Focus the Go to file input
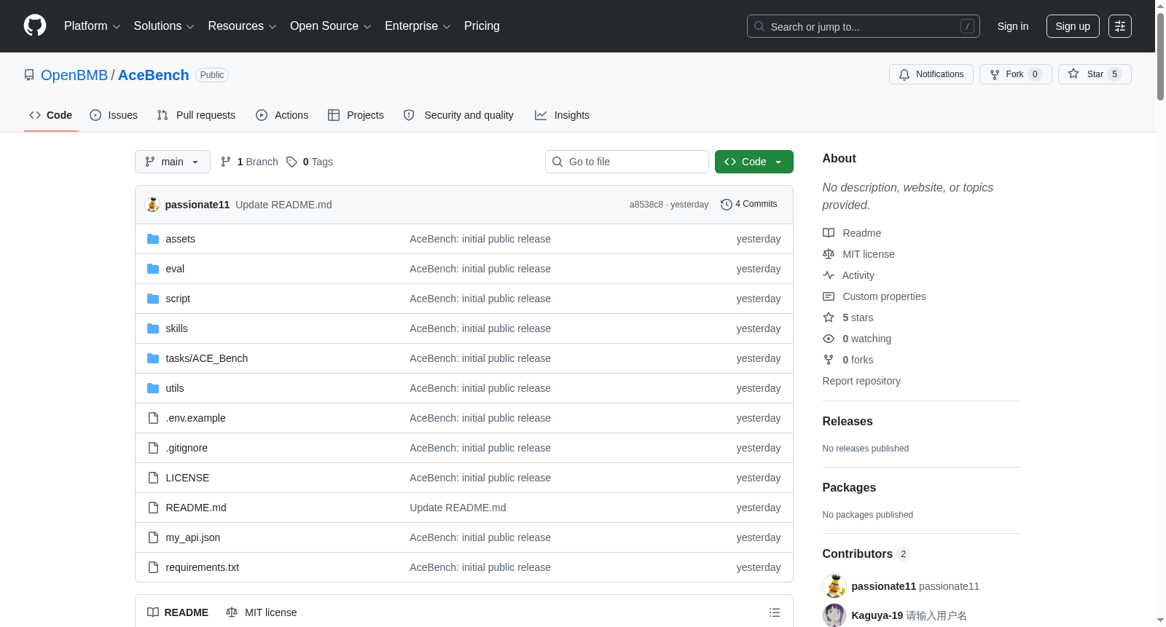The height and width of the screenshot is (627, 1166). pyautogui.click(x=627, y=162)
